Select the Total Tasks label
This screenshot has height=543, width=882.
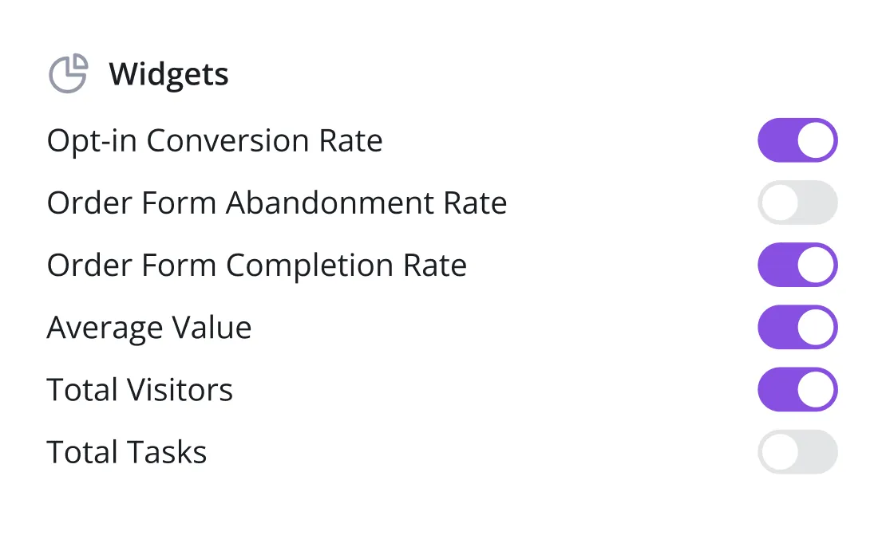click(126, 451)
